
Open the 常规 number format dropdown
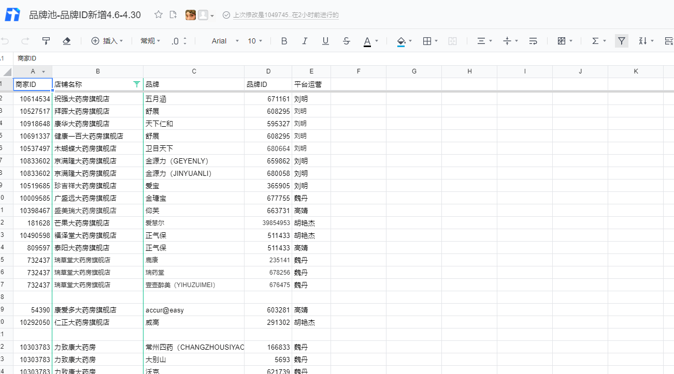coord(150,41)
